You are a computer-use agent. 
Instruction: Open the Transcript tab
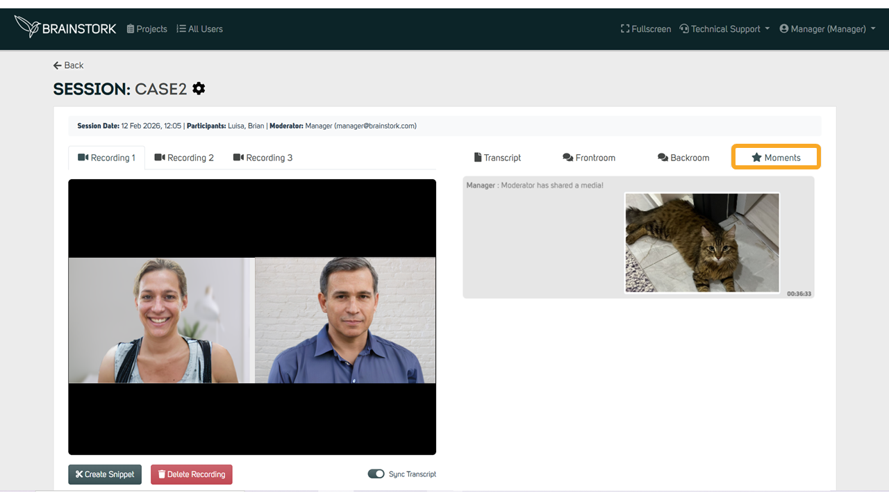497,158
